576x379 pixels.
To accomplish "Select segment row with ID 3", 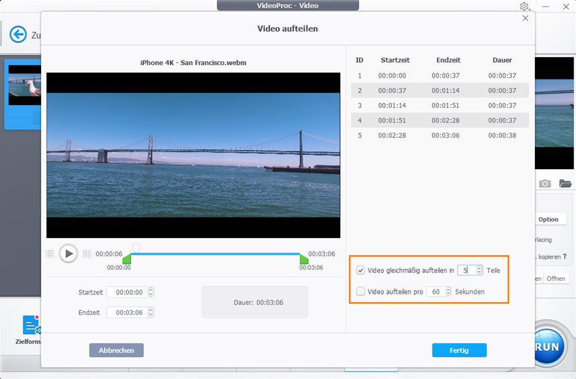I will (x=440, y=105).
